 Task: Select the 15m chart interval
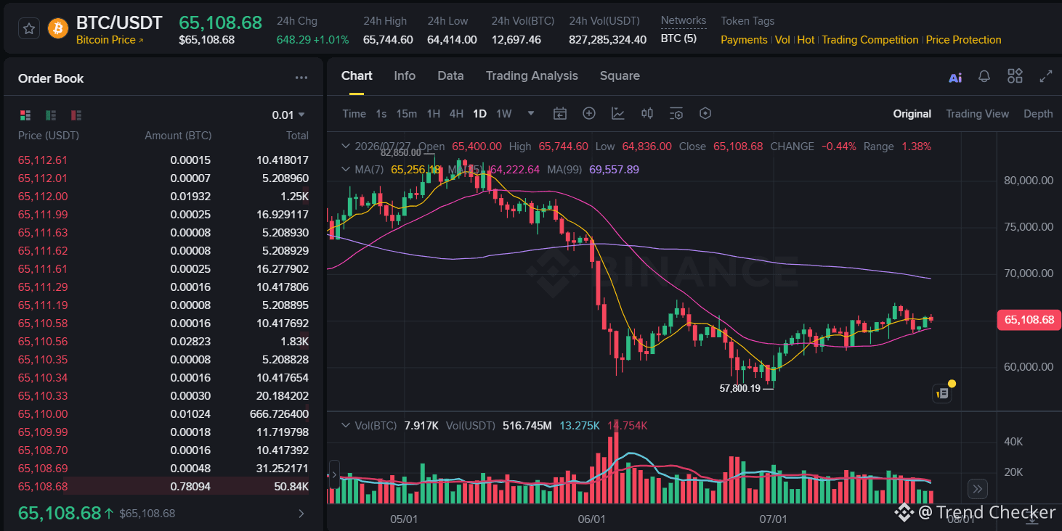407,113
